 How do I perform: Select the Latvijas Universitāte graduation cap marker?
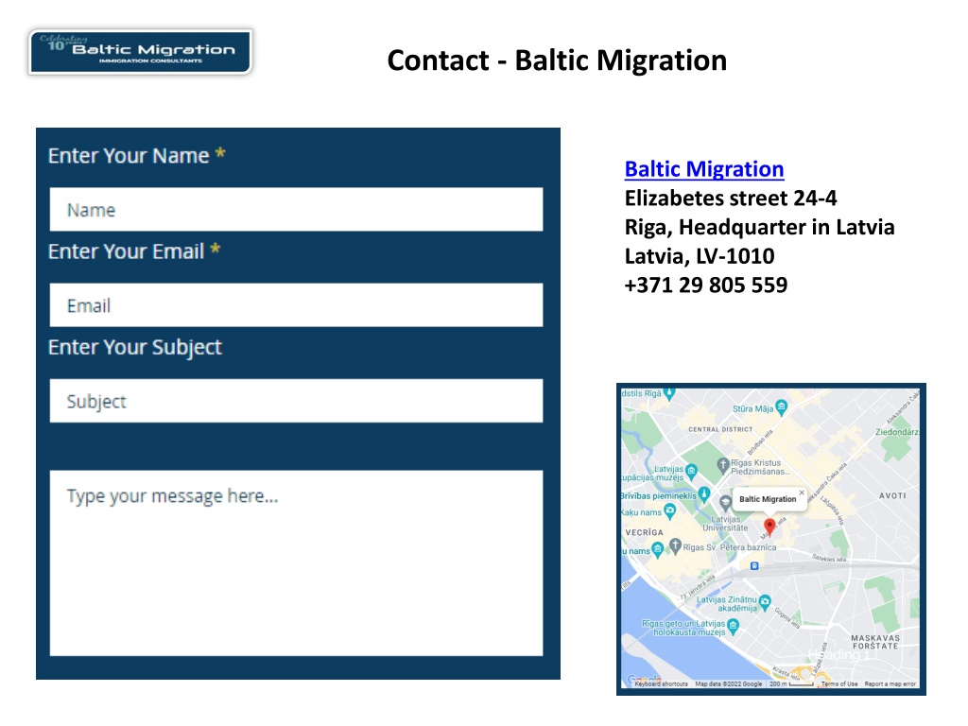[x=725, y=503]
